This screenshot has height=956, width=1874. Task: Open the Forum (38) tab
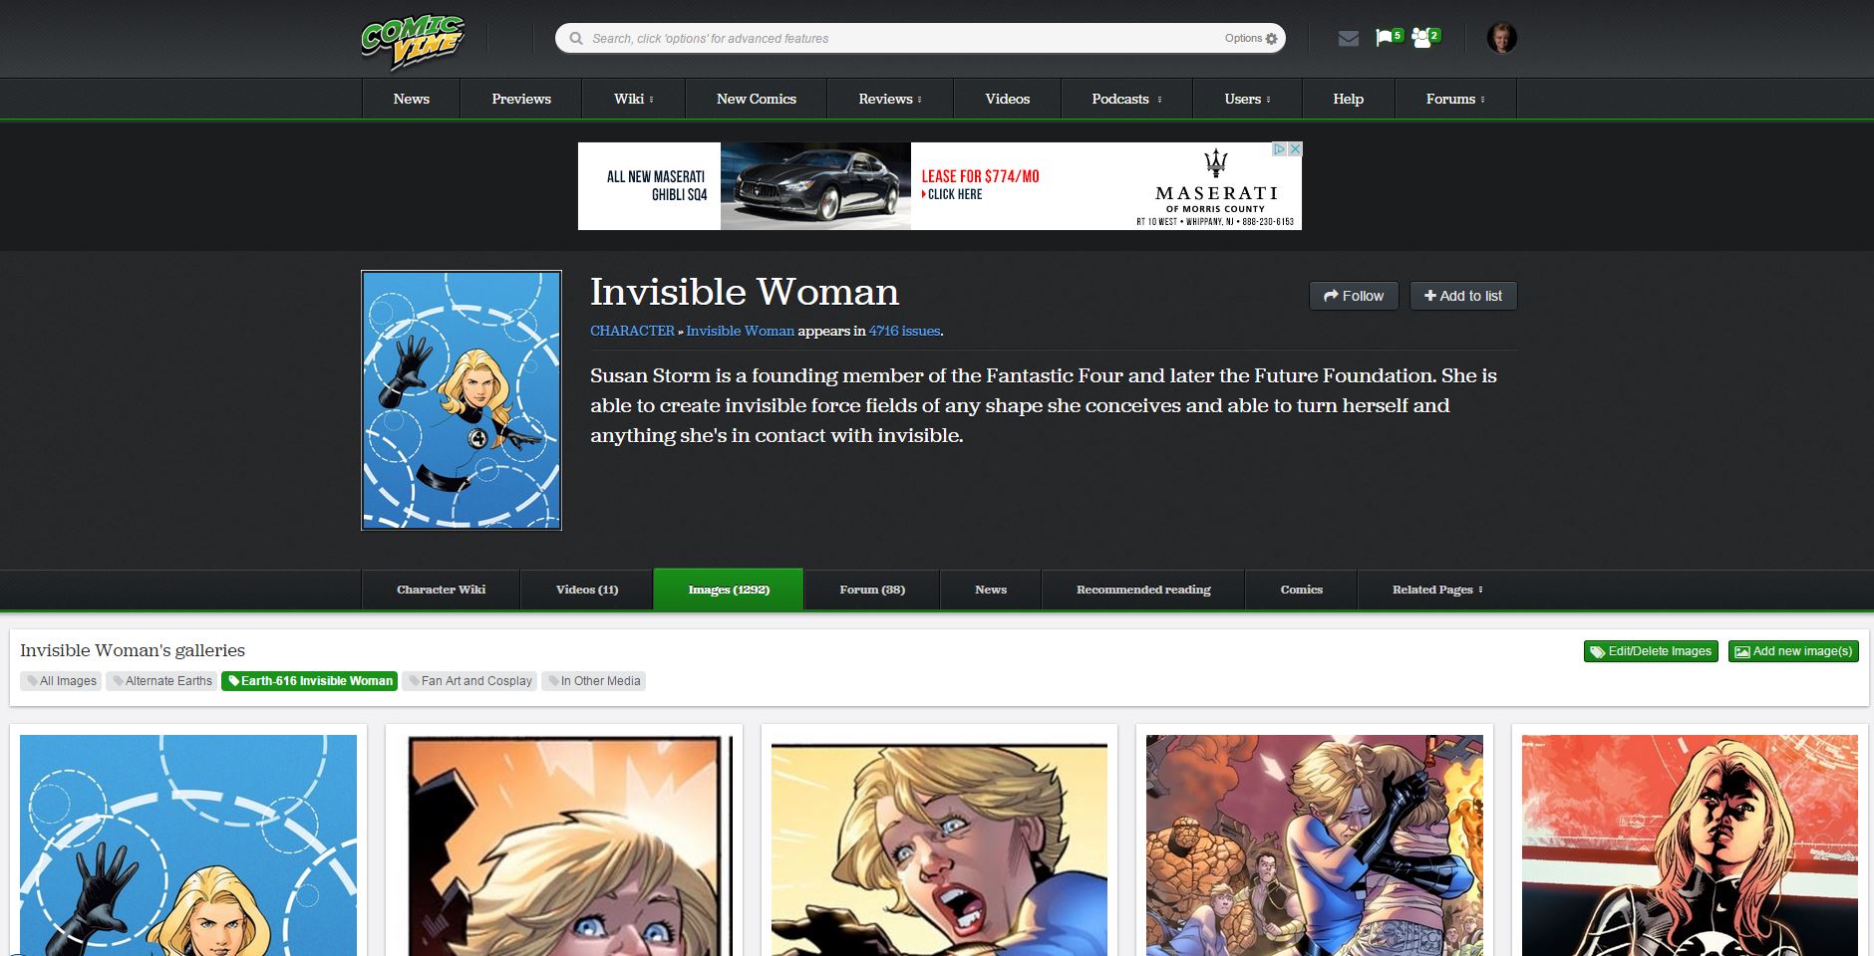[x=872, y=590]
